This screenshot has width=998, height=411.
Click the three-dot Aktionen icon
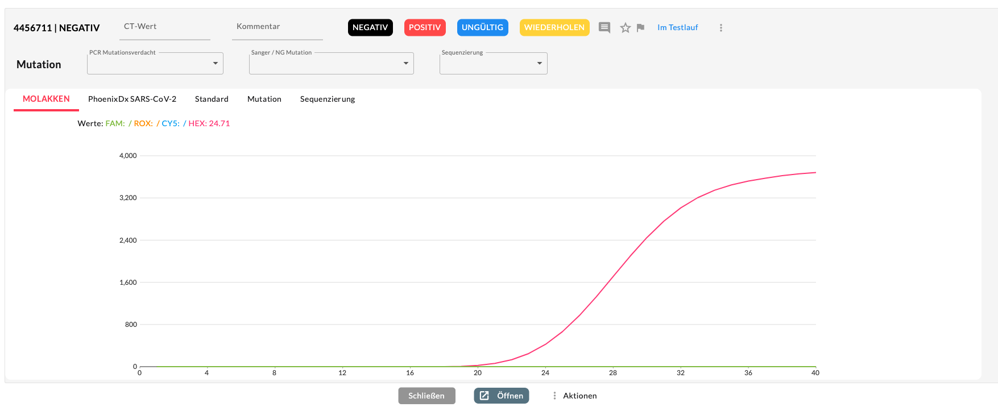(554, 396)
